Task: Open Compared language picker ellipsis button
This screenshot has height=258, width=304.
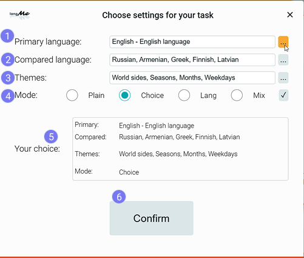Action: point(283,59)
